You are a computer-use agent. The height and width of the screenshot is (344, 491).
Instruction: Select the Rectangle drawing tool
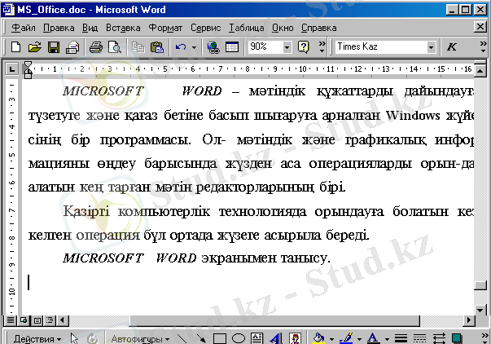(x=220, y=337)
